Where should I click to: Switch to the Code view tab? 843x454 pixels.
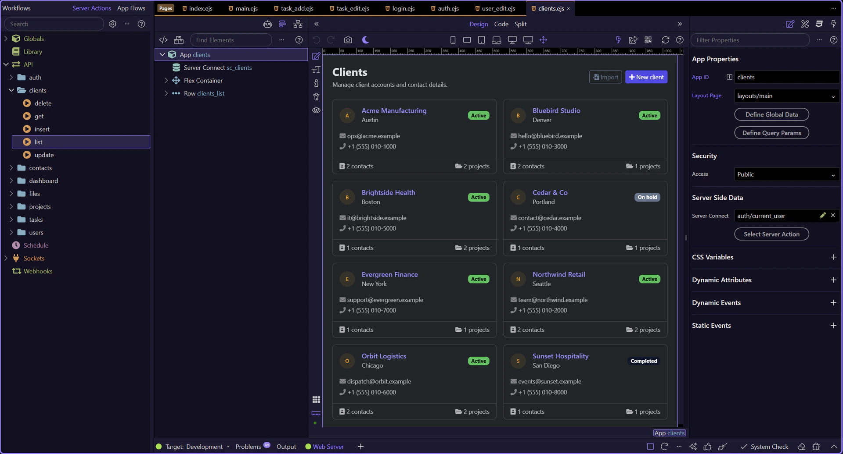click(501, 24)
